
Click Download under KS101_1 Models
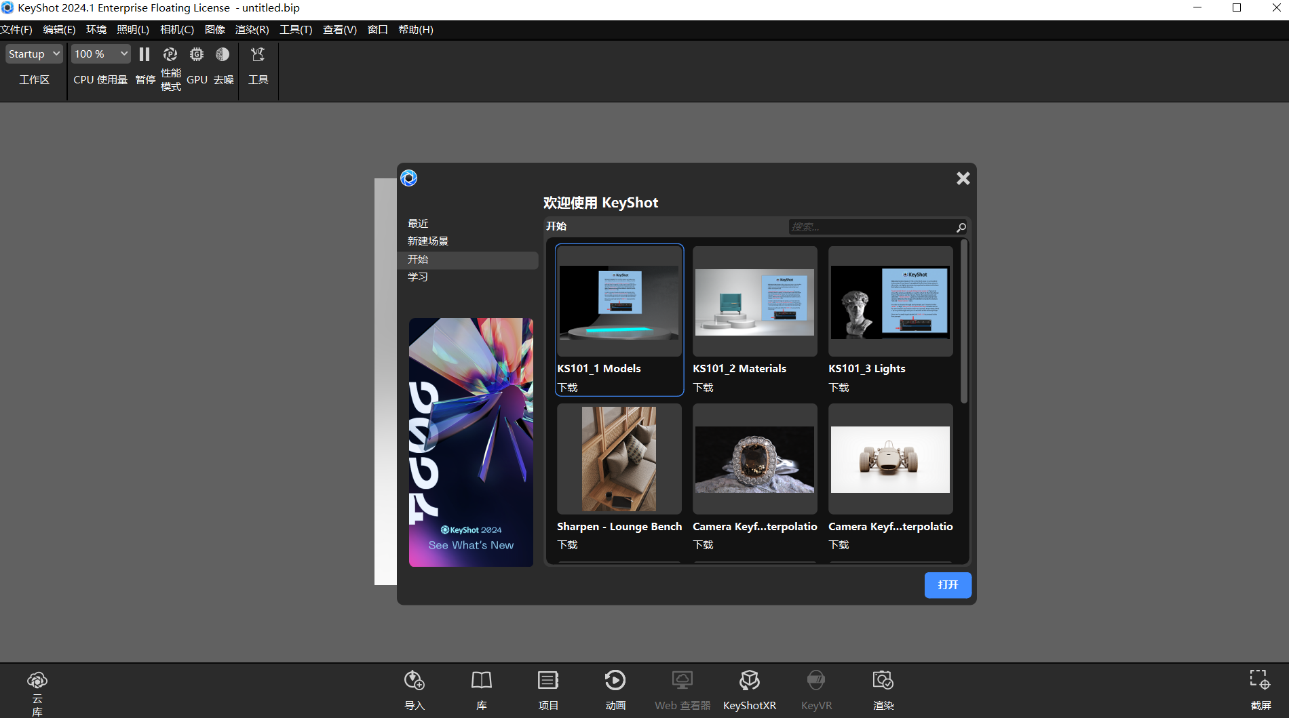click(x=568, y=388)
